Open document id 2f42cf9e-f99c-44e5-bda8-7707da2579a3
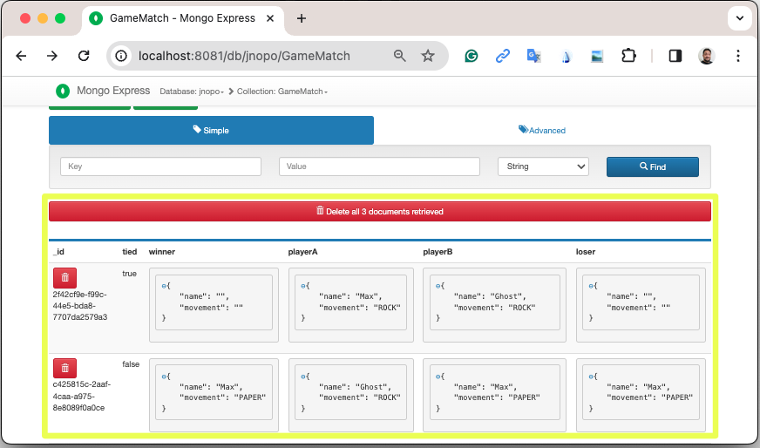The height and width of the screenshot is (448, 760). (x=80, y=306)
